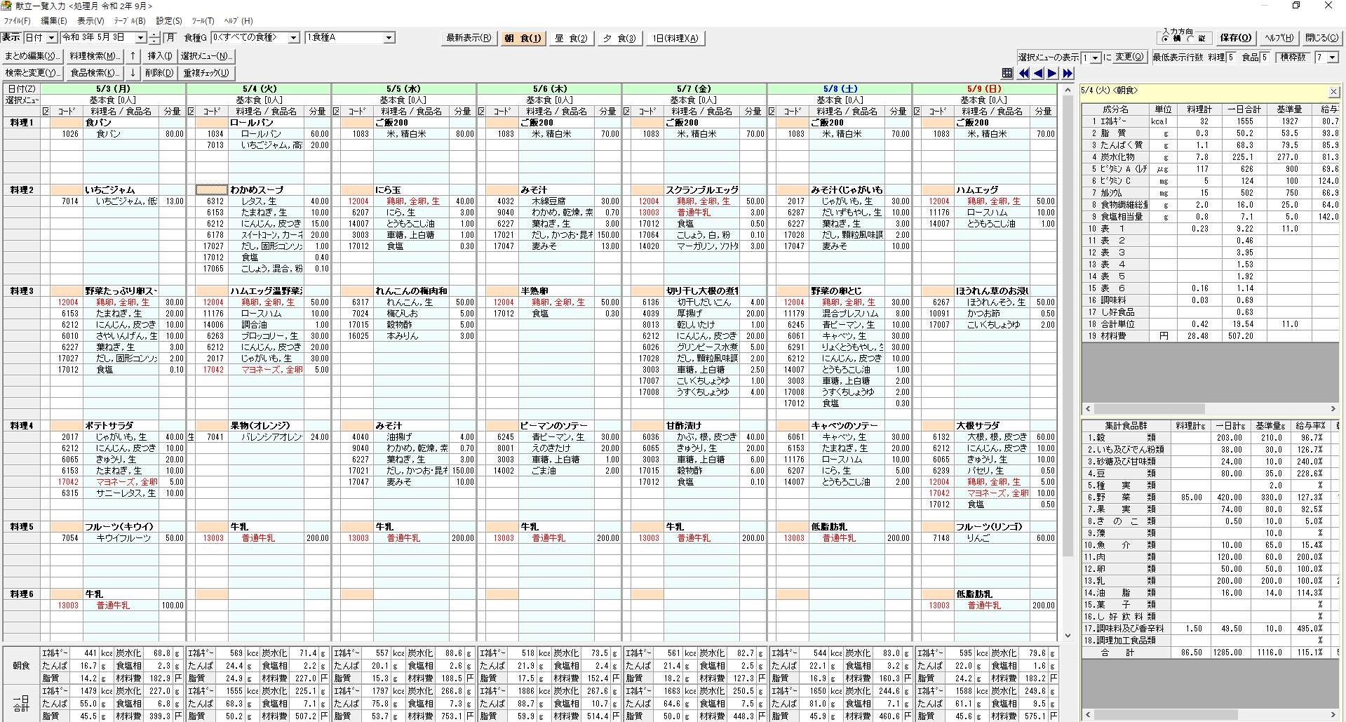Image resolution: width=1346 pixels, height=722 pixels.
Task: Toggle the 5/7 (金) column header checkbox
Action: (x=626, y=112)
